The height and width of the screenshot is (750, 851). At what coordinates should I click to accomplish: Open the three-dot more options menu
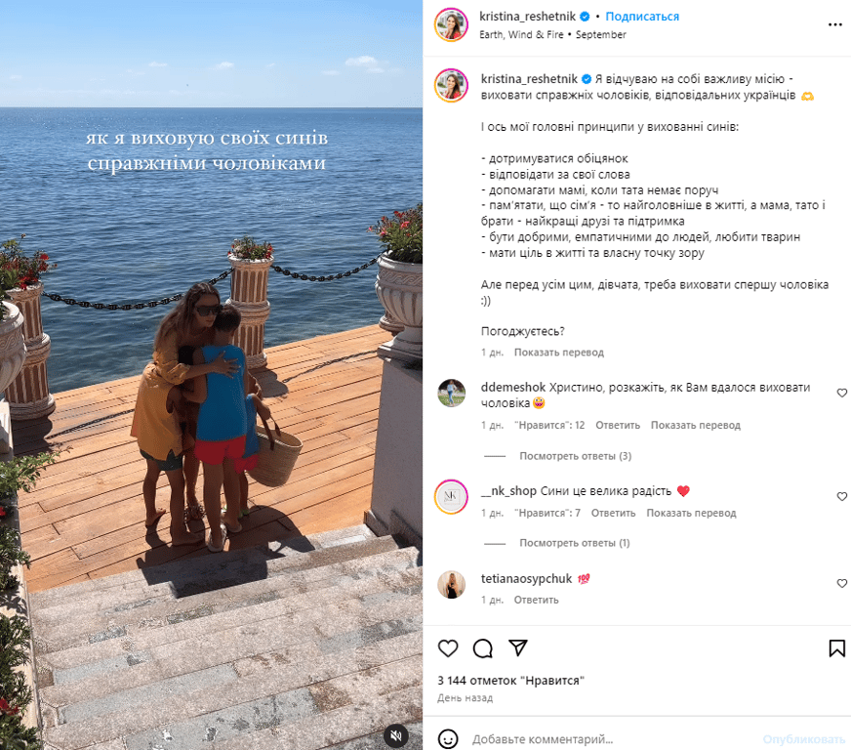coord(834,24)
